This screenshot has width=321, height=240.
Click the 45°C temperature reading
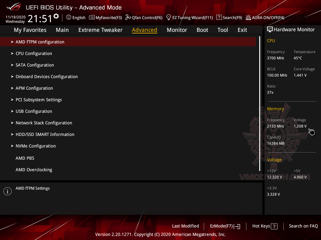[298, 58]
